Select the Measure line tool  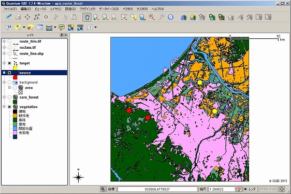[49, 27]
